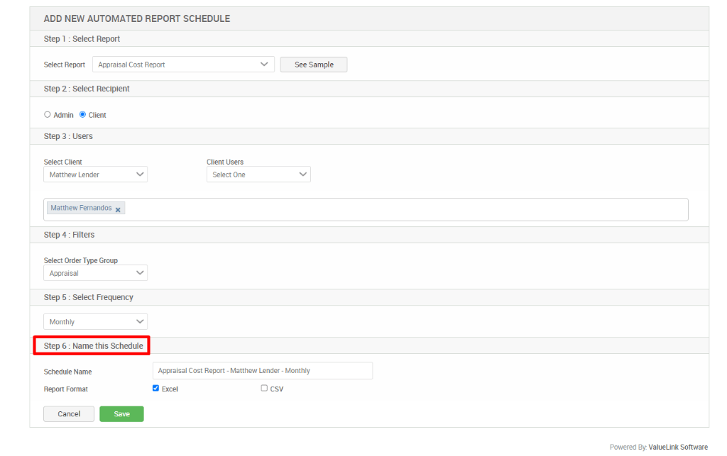Click the Select Client dropdown arrow

139,174
